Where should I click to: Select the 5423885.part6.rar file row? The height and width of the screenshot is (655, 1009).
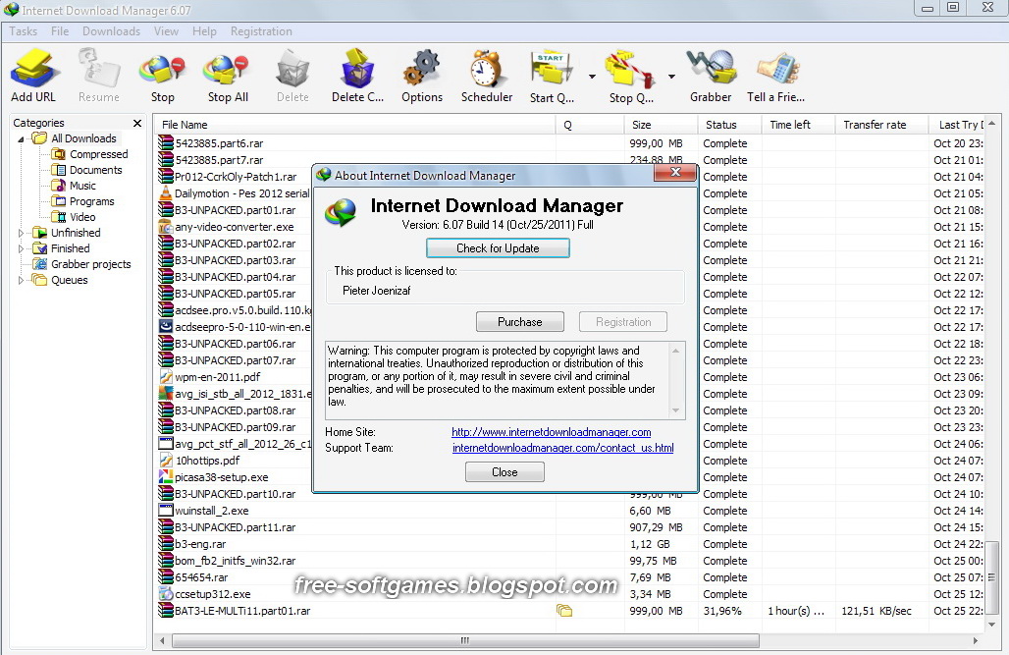tap(570, 143)
